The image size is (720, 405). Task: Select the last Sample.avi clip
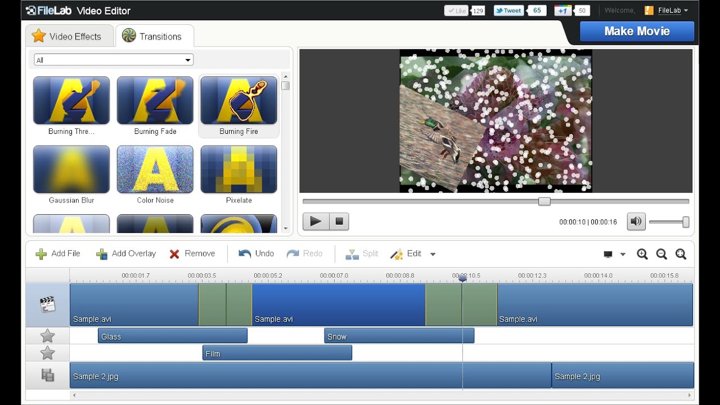pos(595,304)
